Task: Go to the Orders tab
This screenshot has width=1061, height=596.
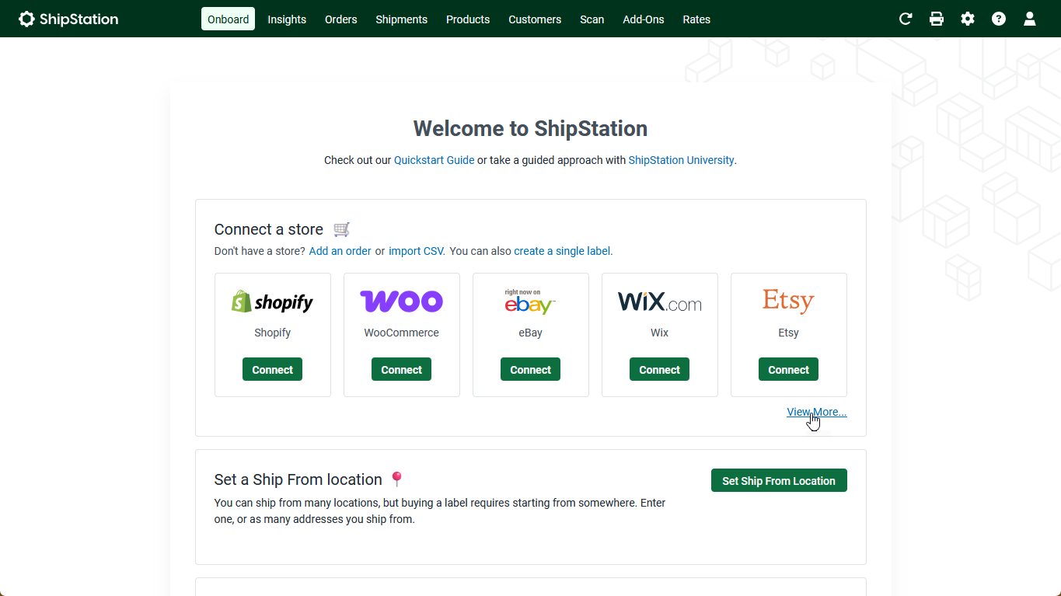Action: coord(340,19)
